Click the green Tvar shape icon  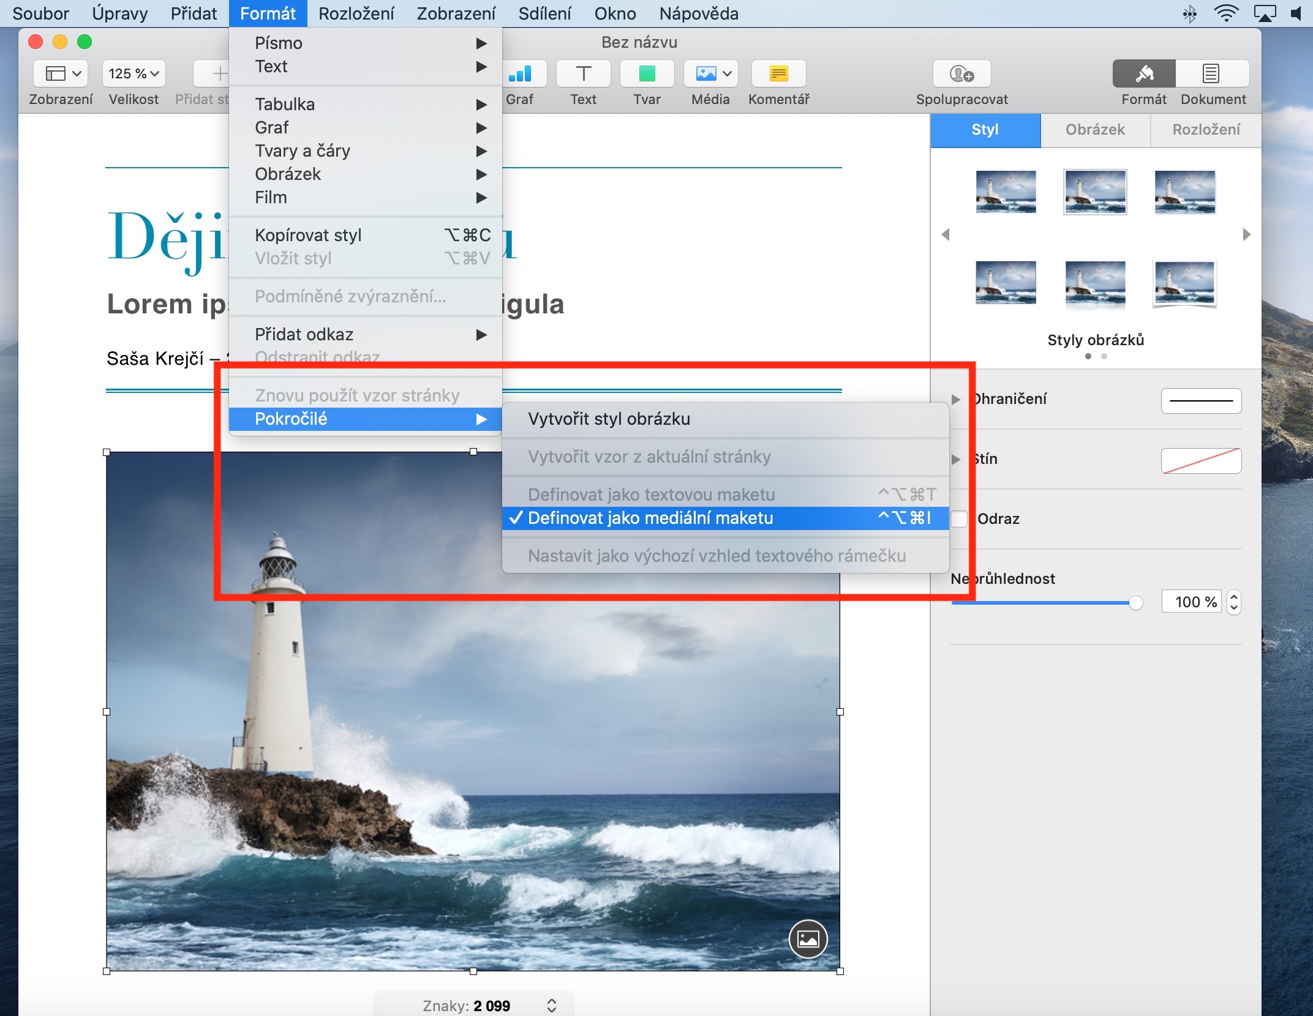647,74
